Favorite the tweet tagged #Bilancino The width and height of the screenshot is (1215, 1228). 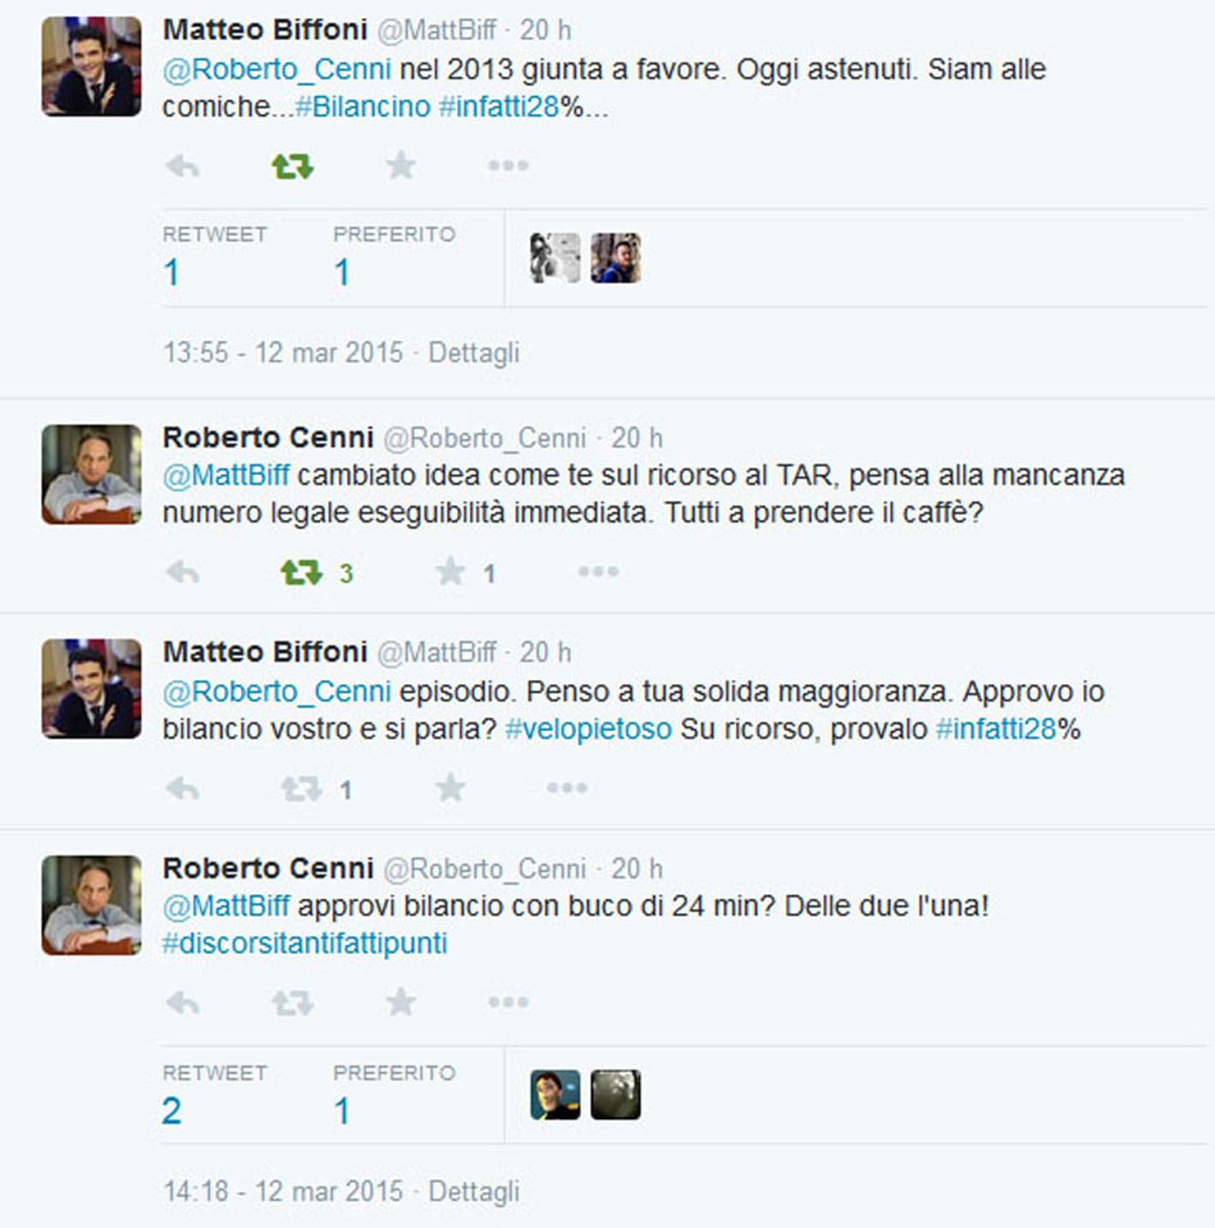point(400,166)
